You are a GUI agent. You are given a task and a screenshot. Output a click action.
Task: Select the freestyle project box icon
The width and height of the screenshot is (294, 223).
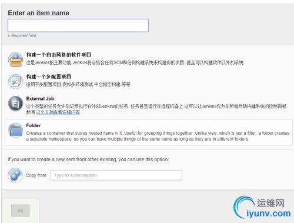15,59
